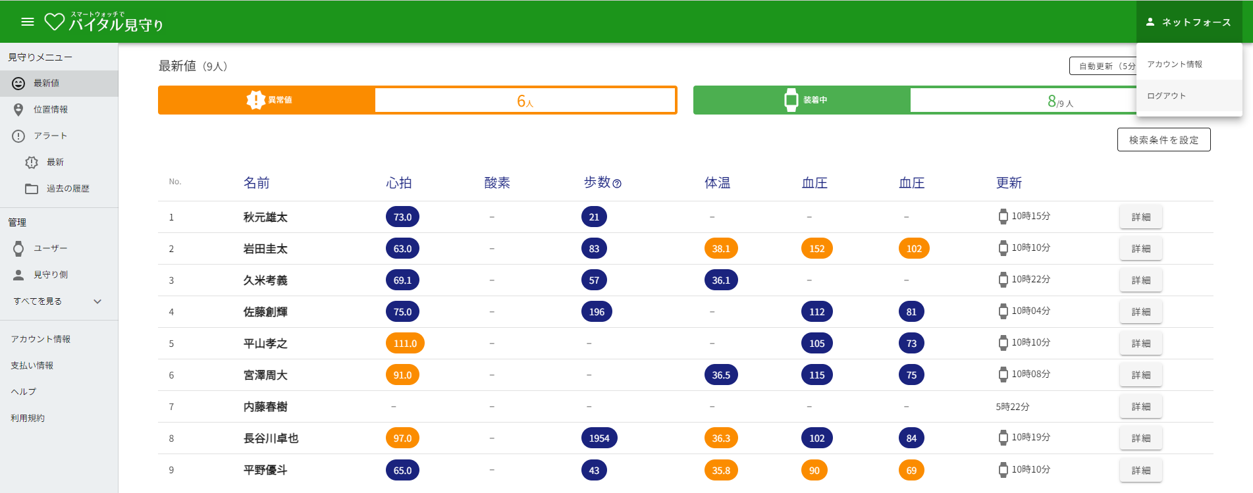Click the 検索条件を設定 button
The width and height of the screenshot is (1253, 493).
click(1163, 140)
